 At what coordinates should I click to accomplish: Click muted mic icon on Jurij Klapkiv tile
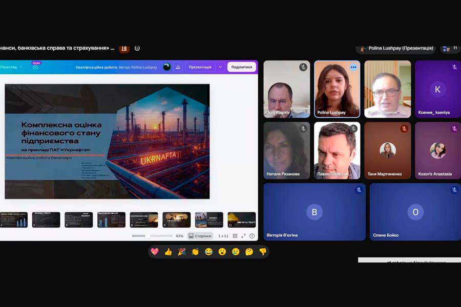303,67
